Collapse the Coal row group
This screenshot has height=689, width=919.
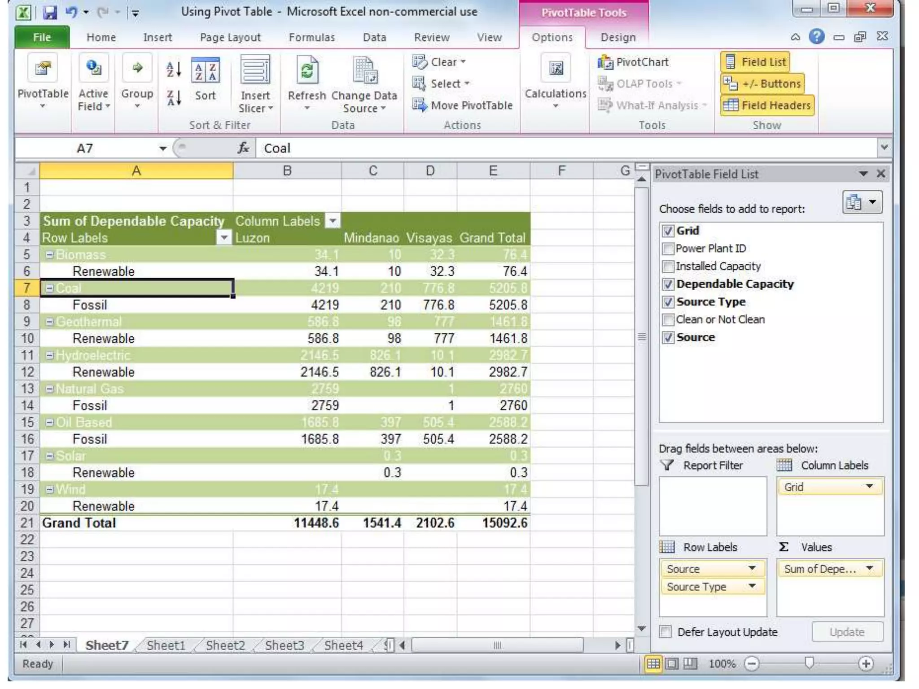[x=50, y=288]
